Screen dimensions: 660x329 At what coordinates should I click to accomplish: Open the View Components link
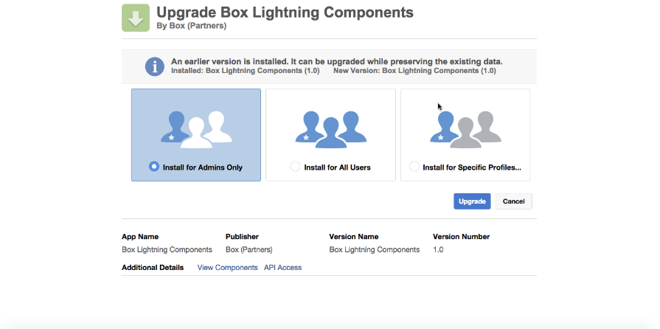coord(227,268)
